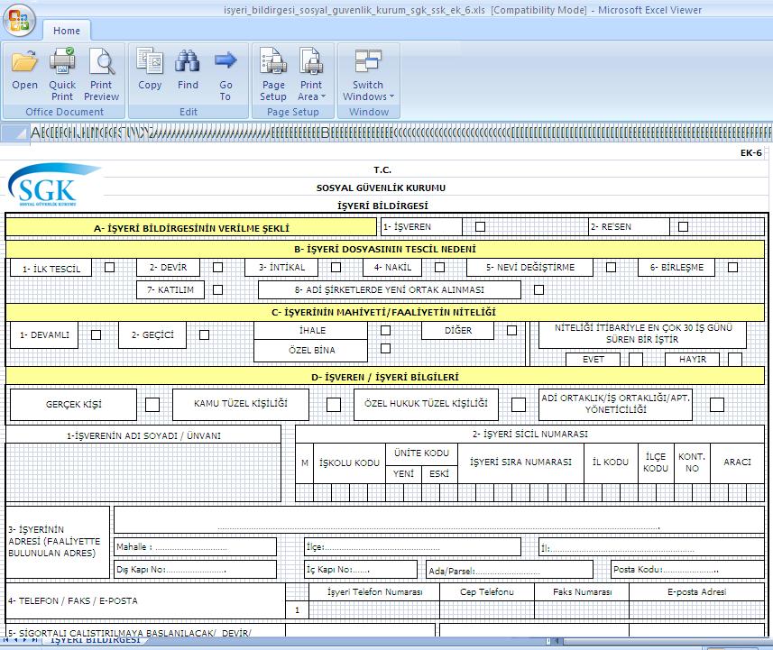Check the DEVİR box
The width and height of the screenshot is (773, 650).
pos(217,267)
